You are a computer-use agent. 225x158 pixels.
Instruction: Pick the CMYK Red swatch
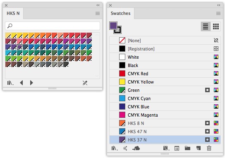(x=165, y=74)
